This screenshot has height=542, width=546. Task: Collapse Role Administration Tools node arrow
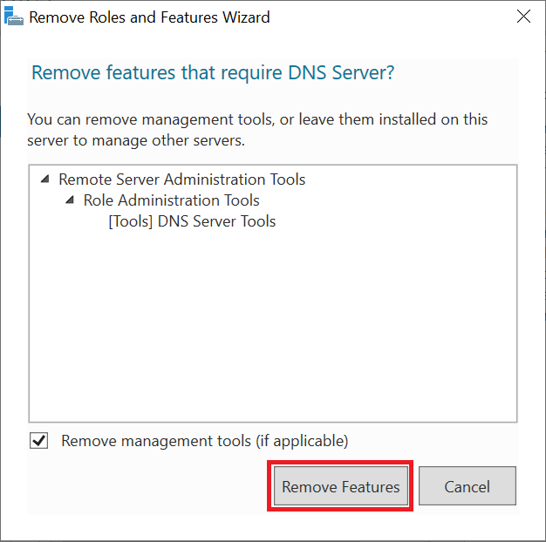coord(69,200)
